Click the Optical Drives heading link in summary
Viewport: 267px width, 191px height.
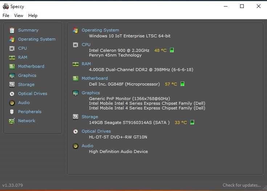pos(96,131)
